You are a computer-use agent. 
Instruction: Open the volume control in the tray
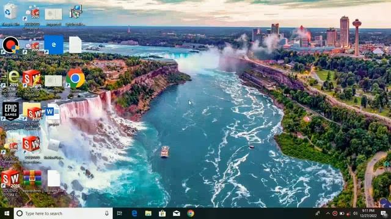[x=355, y=214]
